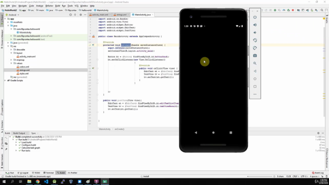
Task: Click Build panel settings gear icon
Action: (318, 133)
